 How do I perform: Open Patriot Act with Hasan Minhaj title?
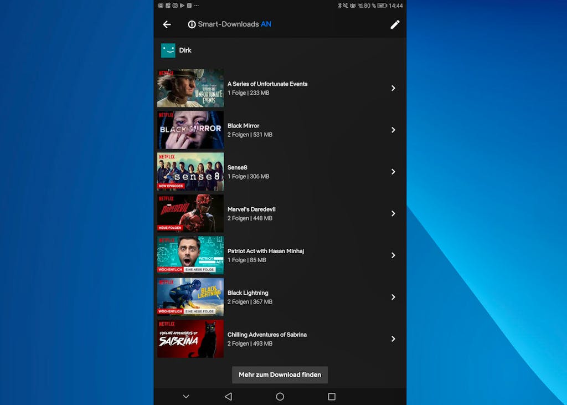266,251
